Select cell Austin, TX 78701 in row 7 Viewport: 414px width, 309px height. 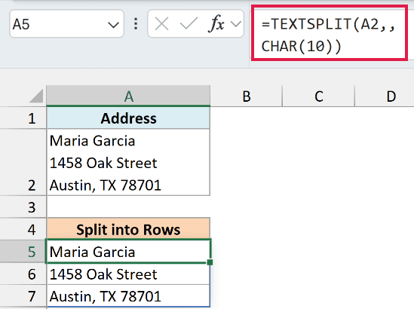pos(128,295)
